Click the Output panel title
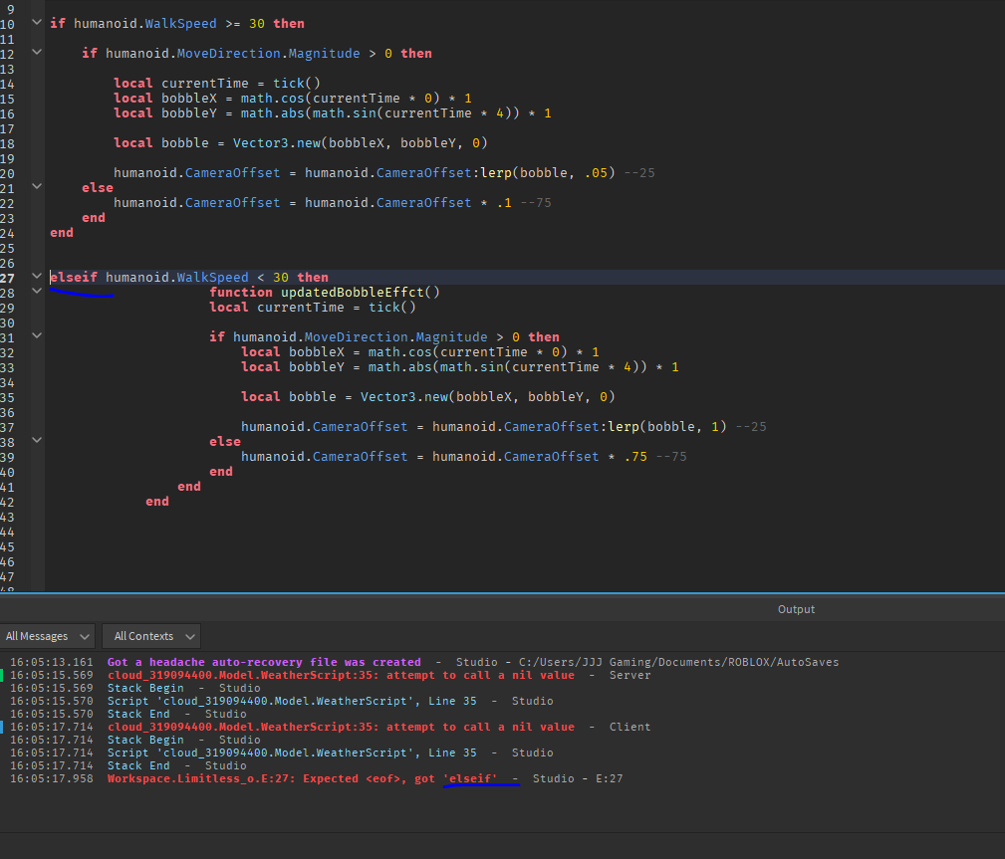1005x859 pixels. tap(796, 609)
